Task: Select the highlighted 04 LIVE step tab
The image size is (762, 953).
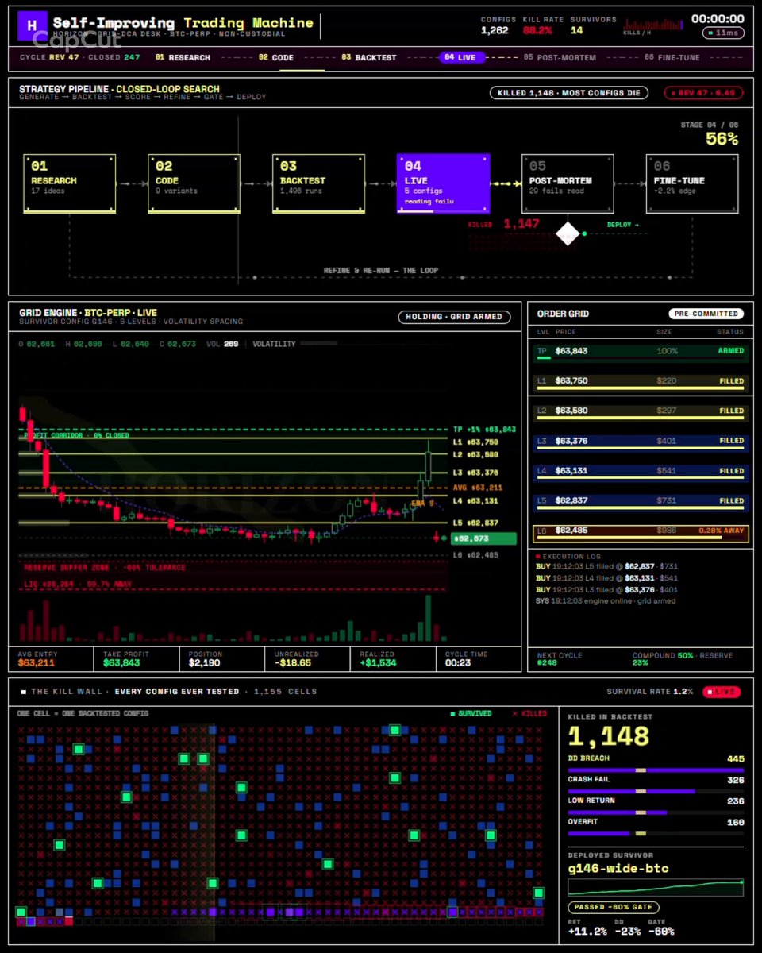Action: [x=462, y=57]
